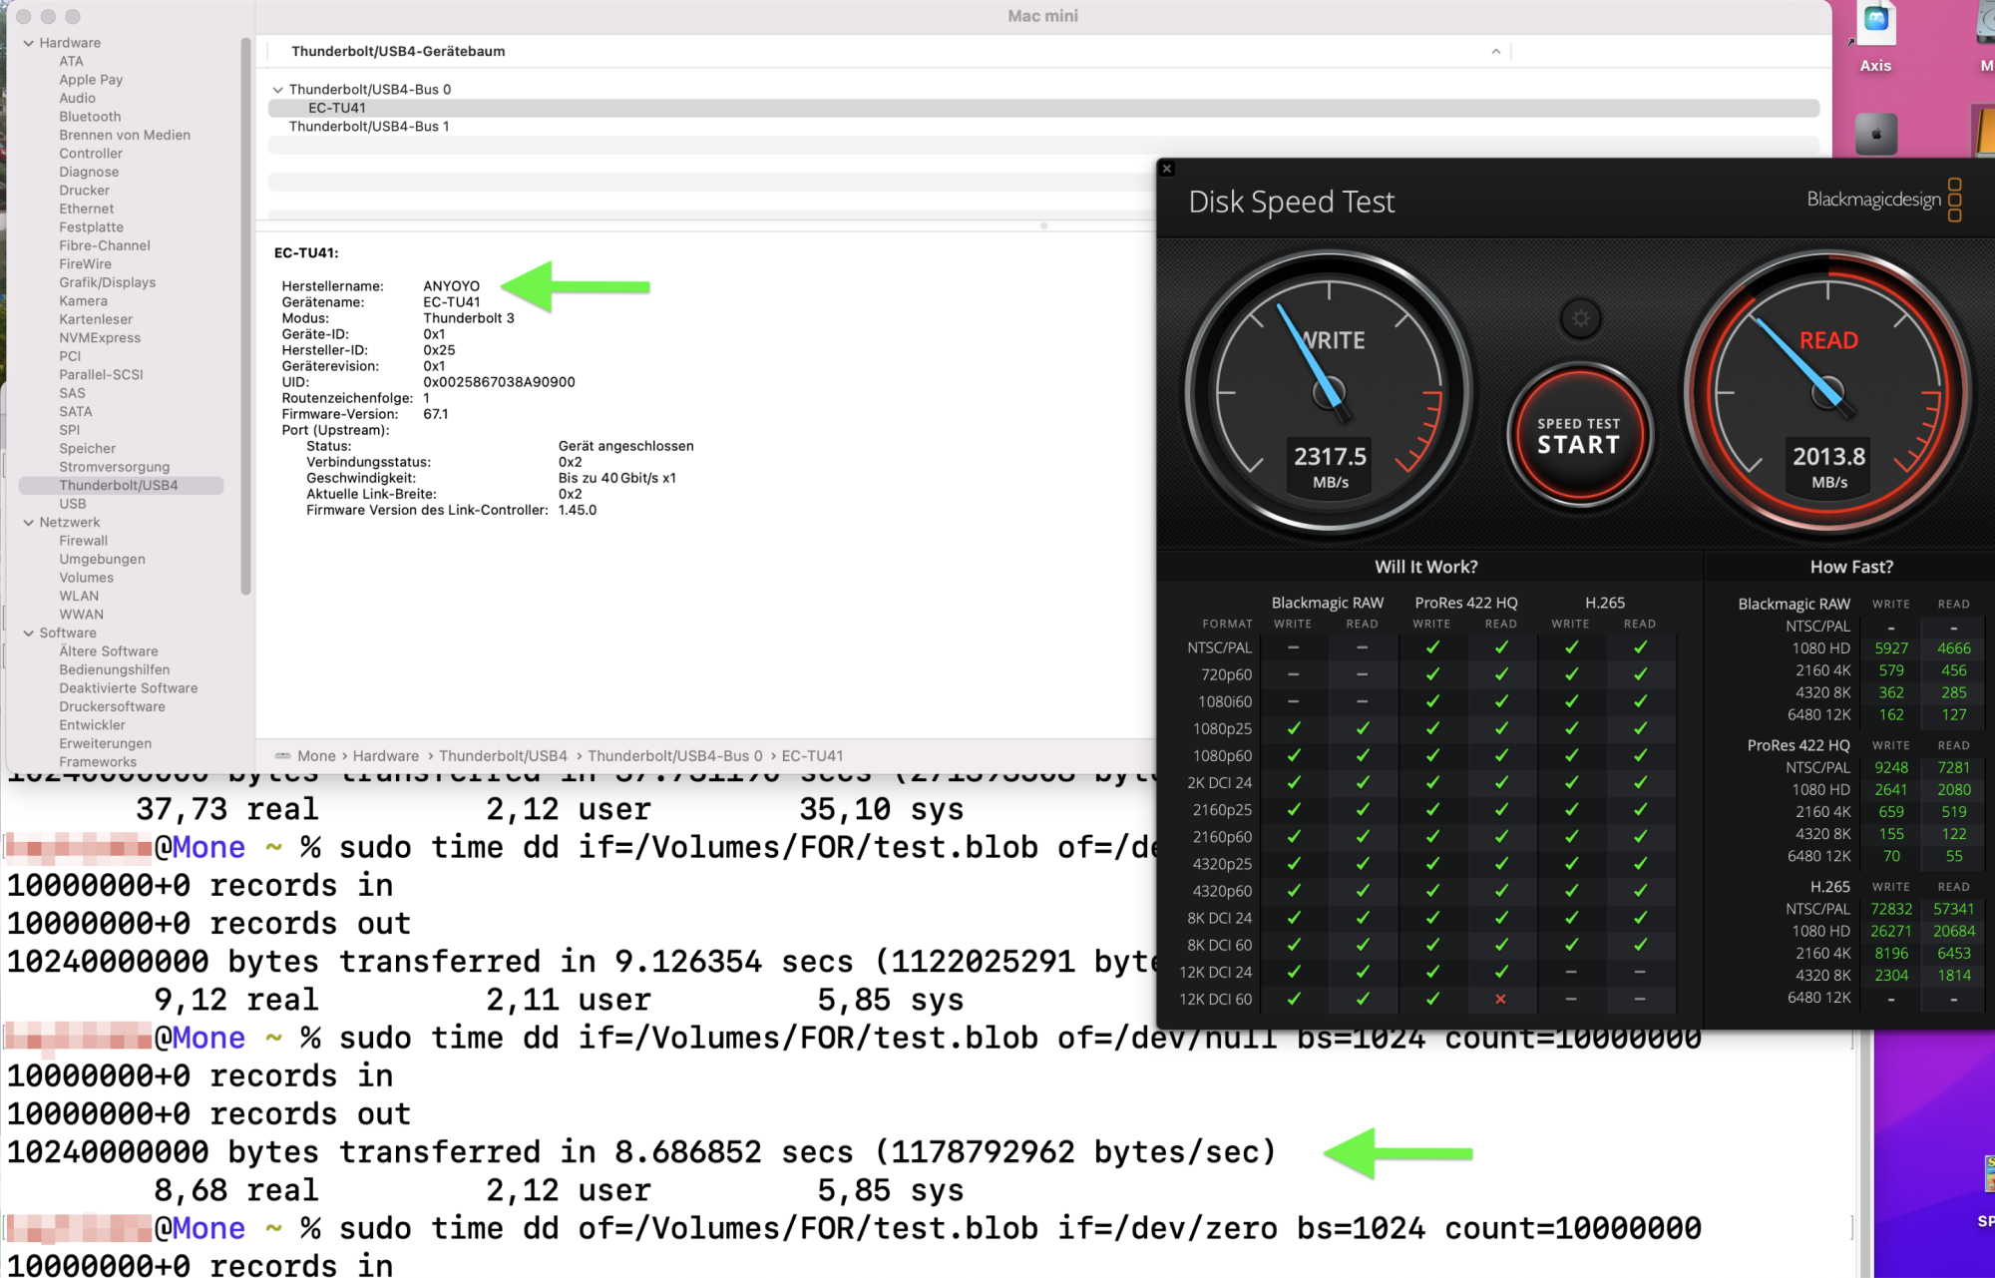This screenshot has height=1278, width=1995.
Task: Click the WRITE speed gauge
Action: click(1329, 393)
